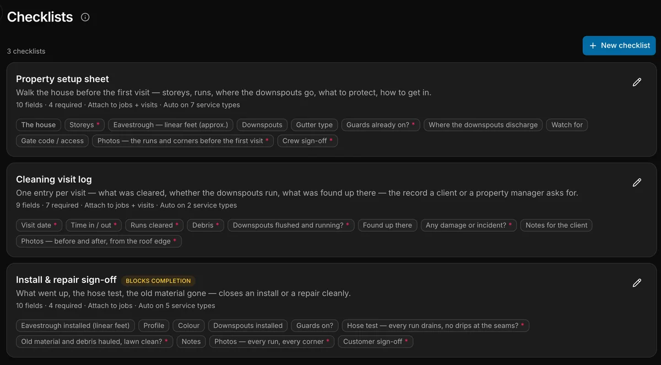Select 'Notes for the client' chip
Screen dimensions: 661x365
tap(556, 225)
